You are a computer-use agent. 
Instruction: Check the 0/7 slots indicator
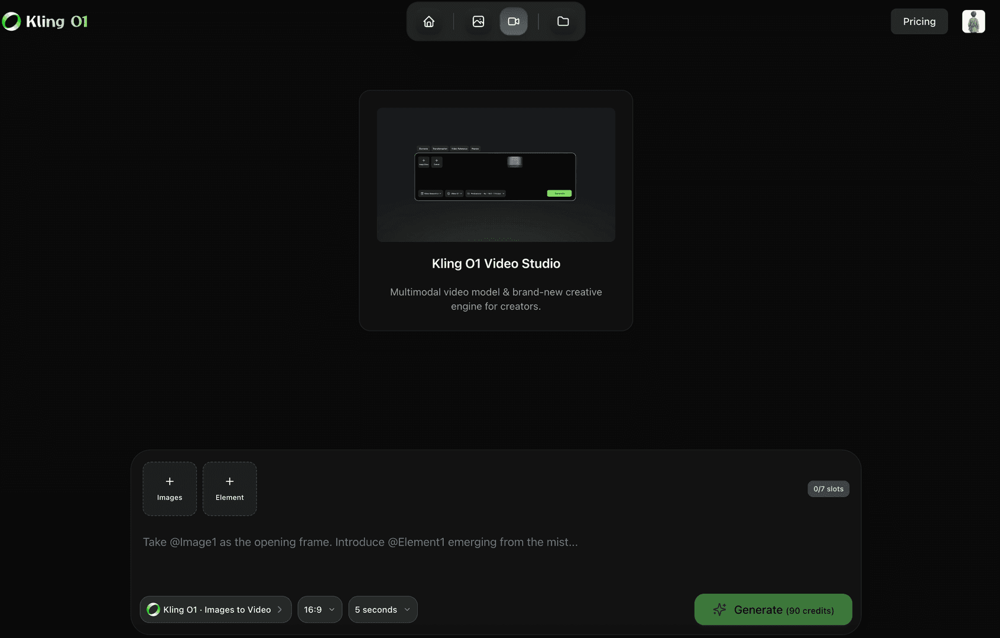828,489
